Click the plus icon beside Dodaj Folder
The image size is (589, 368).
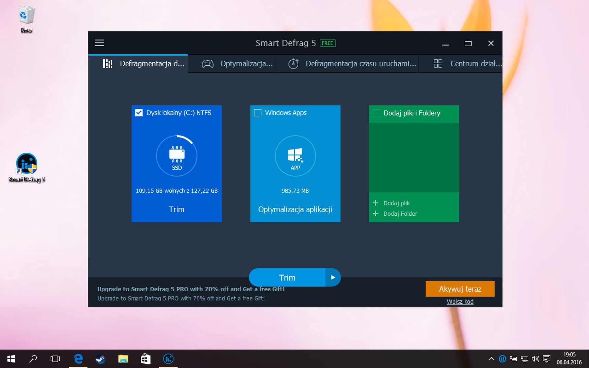[x=375, y=214]
